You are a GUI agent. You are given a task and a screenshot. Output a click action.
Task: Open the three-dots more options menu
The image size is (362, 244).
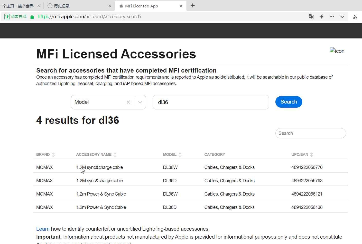332,17
